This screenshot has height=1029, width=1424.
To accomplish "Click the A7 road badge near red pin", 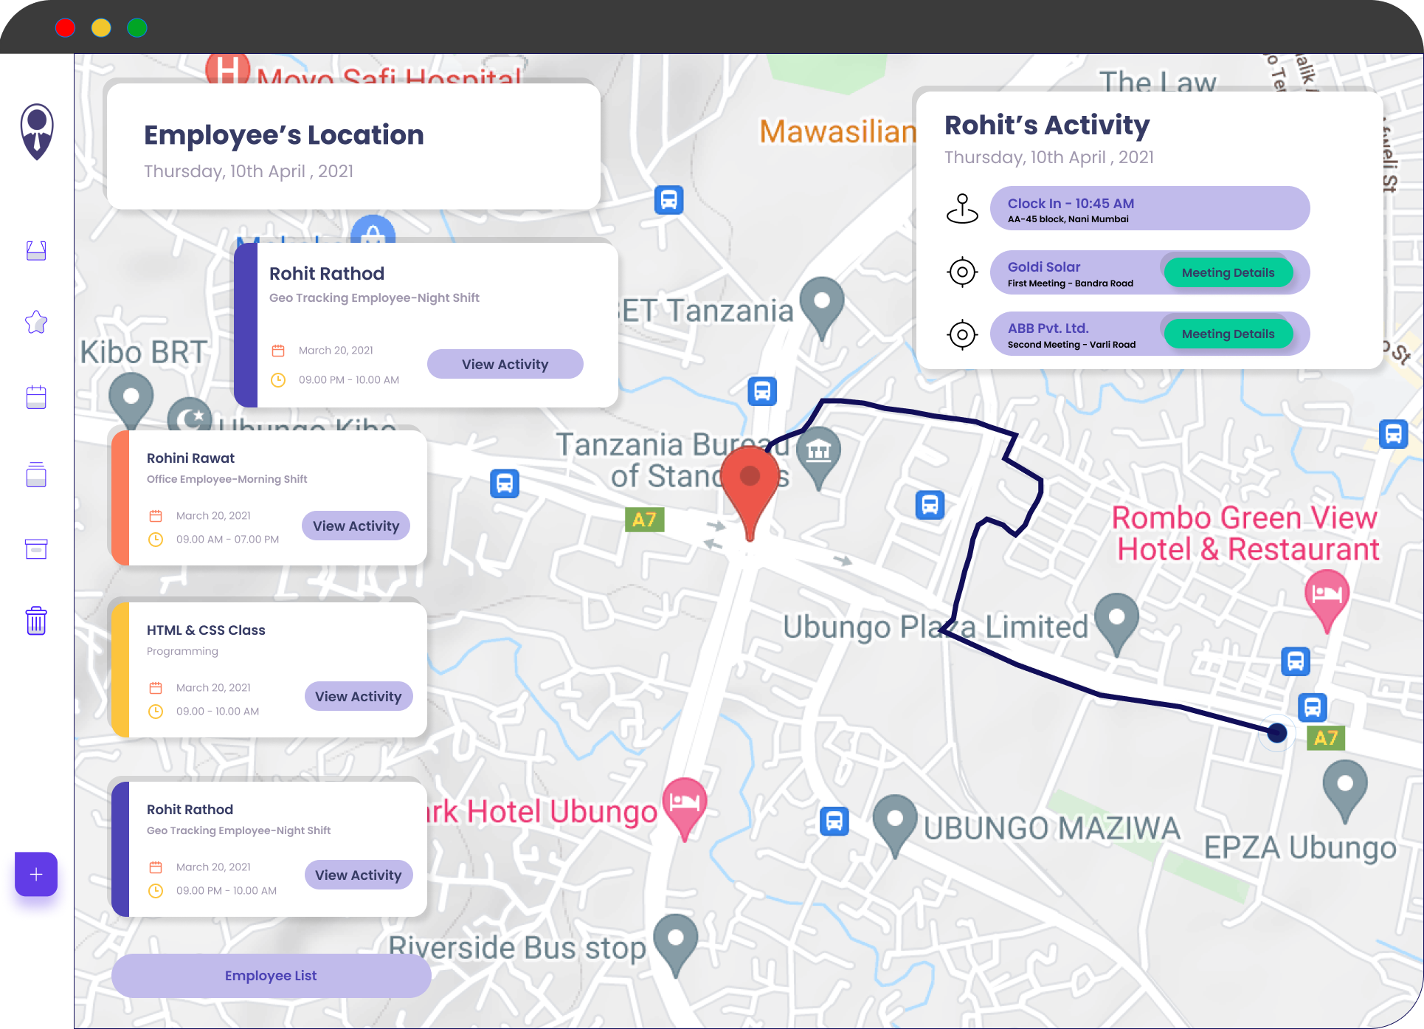I will [645, 520].
